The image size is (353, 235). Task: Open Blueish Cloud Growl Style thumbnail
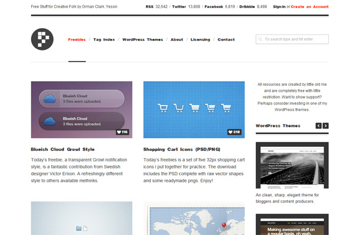[x=82, y=109]
